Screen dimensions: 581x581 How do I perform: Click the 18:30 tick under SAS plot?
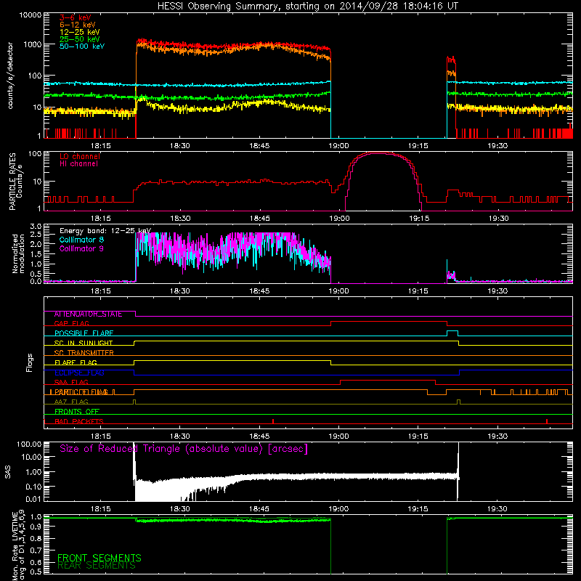coord(180,509)
